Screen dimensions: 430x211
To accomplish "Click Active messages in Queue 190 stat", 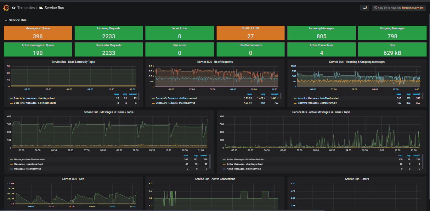I will (38, 50).
